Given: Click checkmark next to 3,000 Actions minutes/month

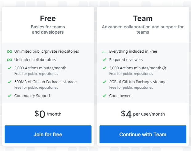Looking at the screenshot, I should [x=104, y=68].
